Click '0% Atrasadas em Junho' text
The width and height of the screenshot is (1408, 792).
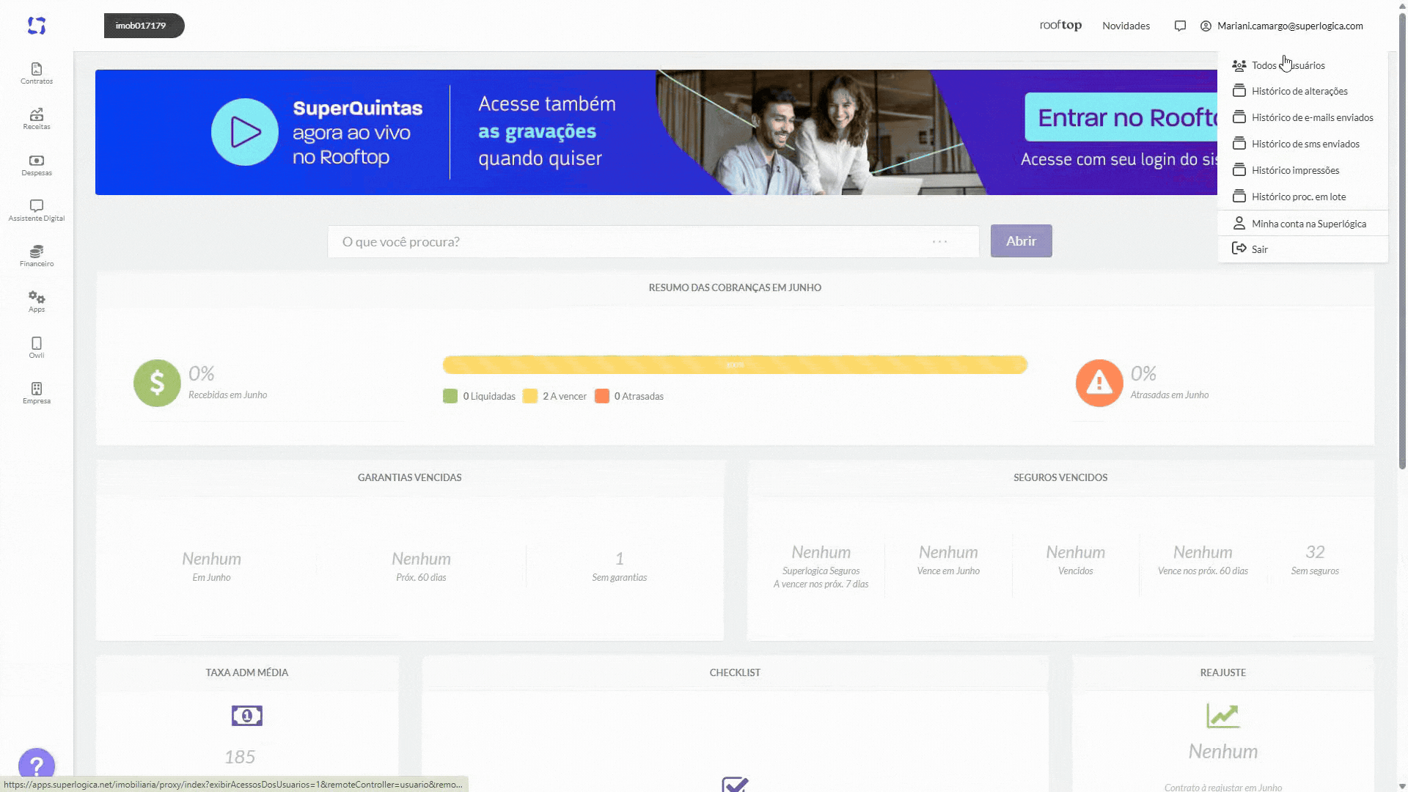tap(1169, 383)
